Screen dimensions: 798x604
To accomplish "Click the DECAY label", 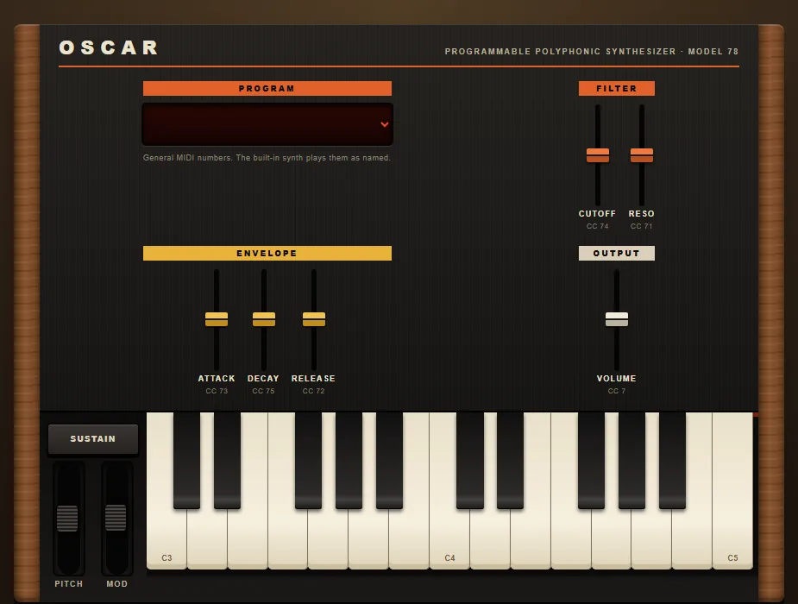I will coord(263,379).
